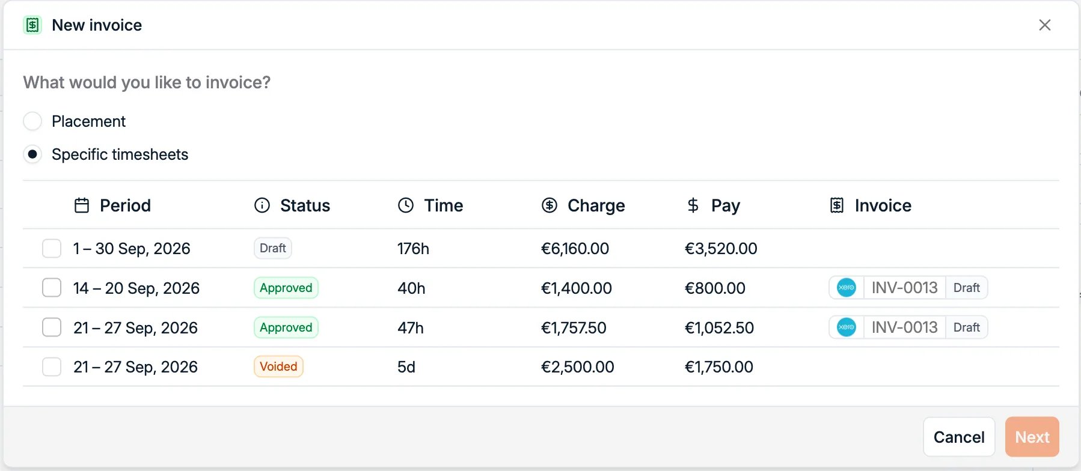Click the Voided status badge
Viewport: 1081px width, 471px height.
click(x=278, y=366)
